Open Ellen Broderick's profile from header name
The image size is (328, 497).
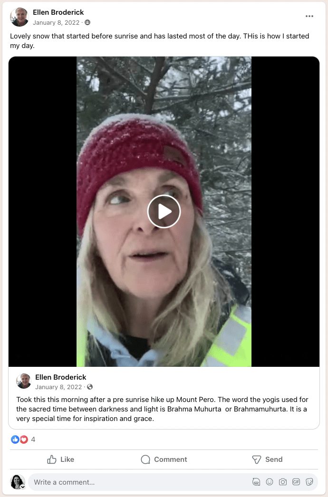[x=58, y=12]
